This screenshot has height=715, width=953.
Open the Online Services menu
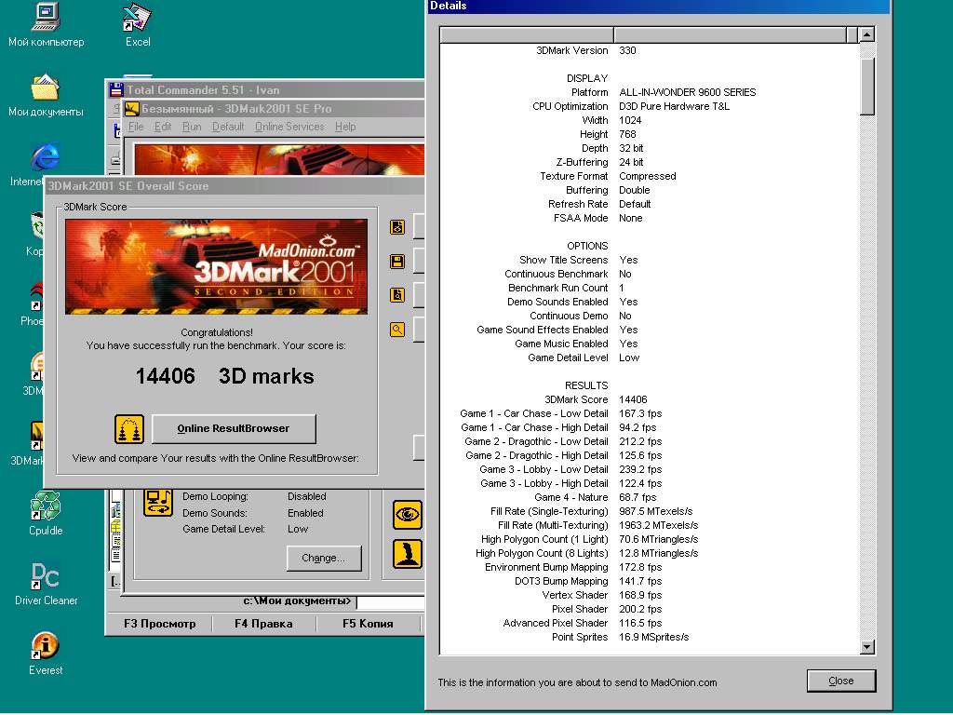click(289, 127)
